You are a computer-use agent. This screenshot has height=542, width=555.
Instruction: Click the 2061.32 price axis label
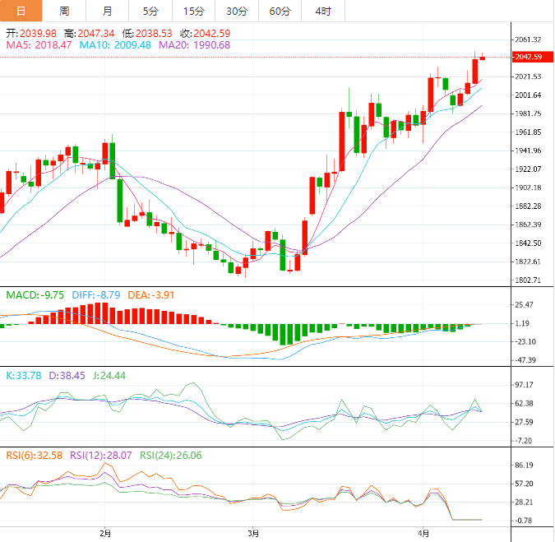point(528,39)
